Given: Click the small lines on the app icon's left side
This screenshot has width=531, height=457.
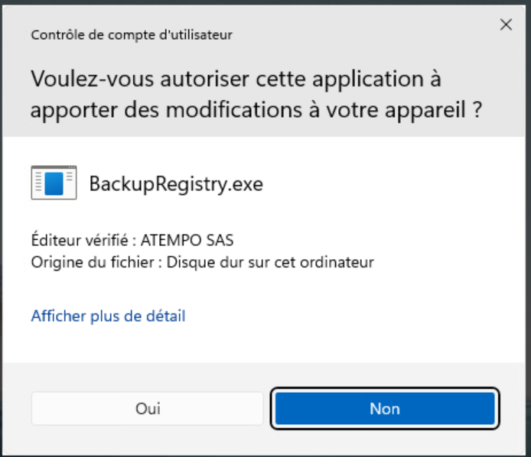Looking at the screenshot, I should coord(38,182).
